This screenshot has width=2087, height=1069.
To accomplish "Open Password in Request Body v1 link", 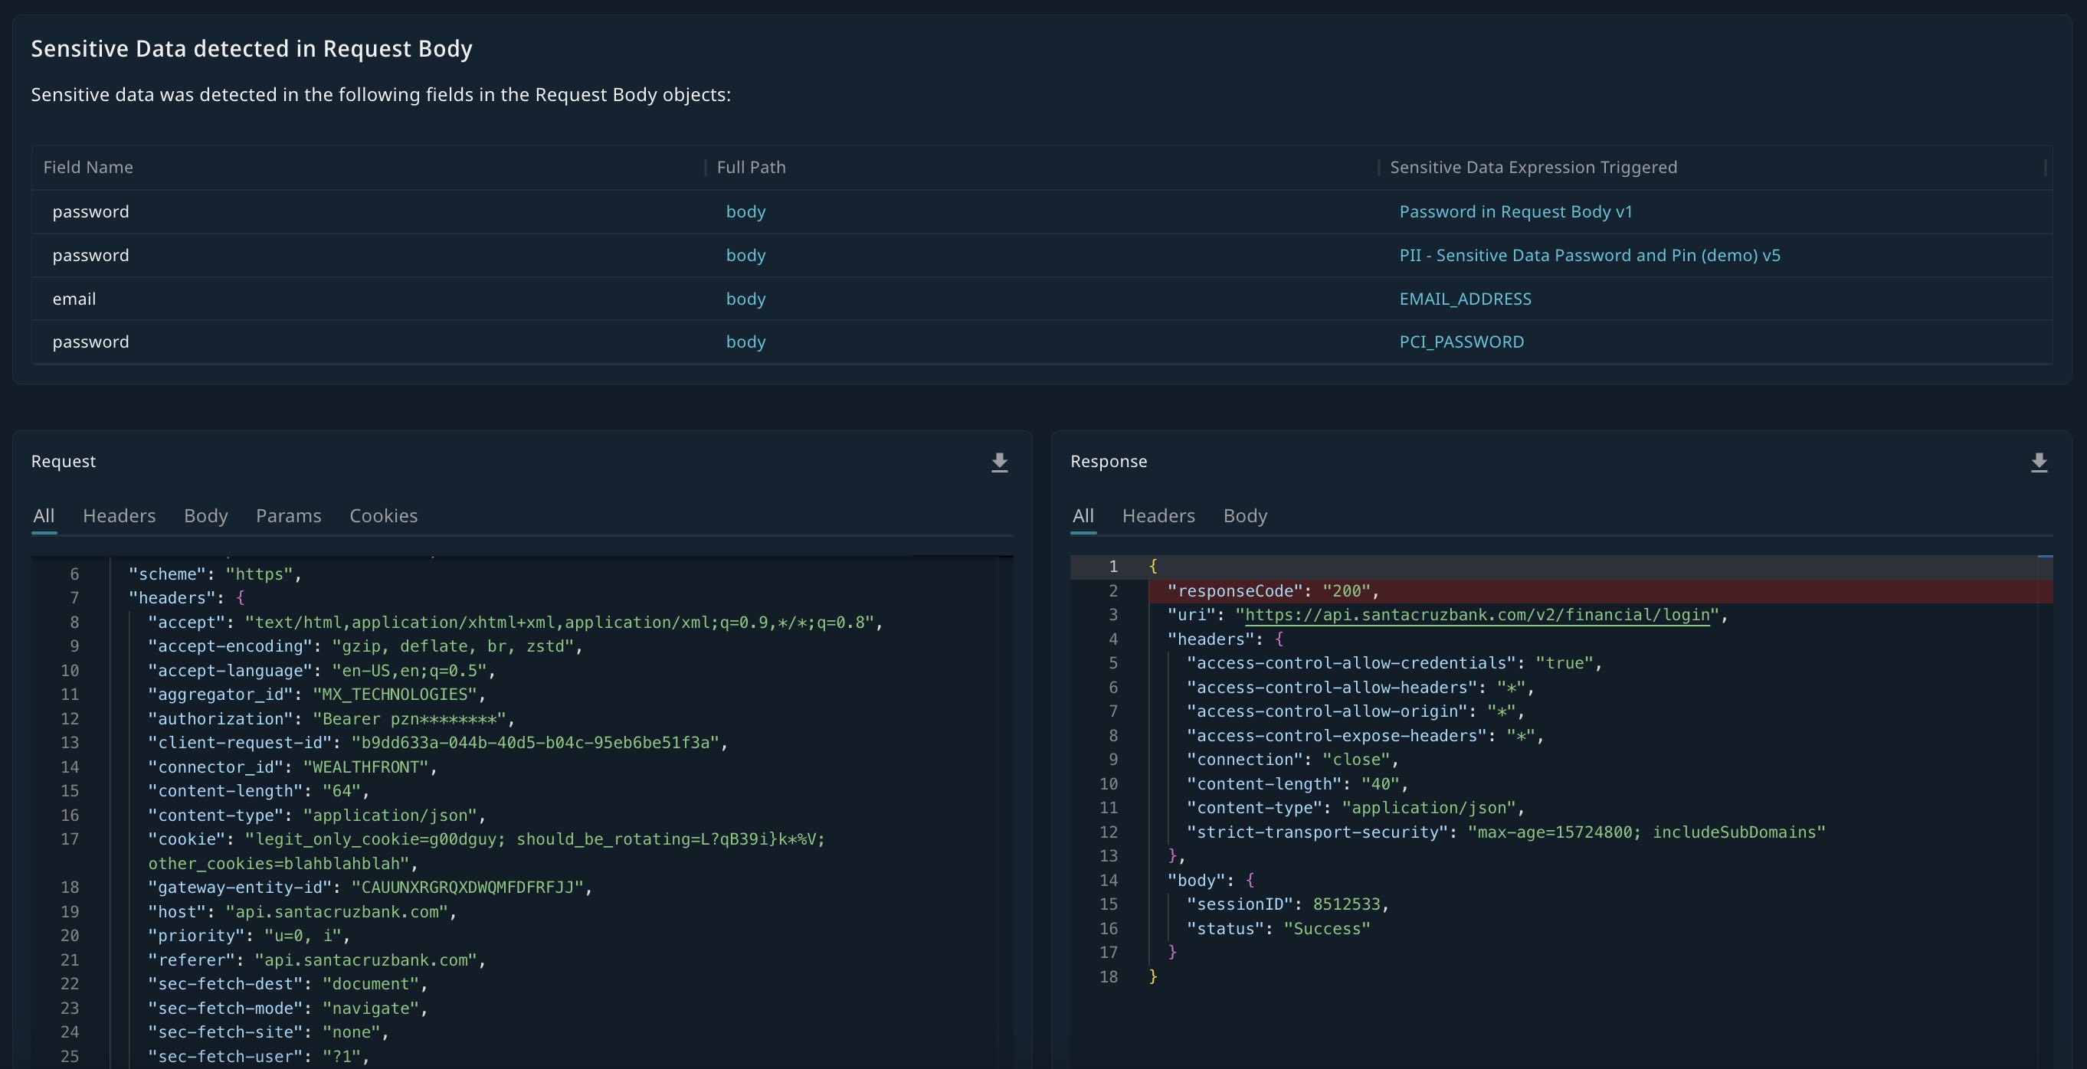I will pos(1515,211).
